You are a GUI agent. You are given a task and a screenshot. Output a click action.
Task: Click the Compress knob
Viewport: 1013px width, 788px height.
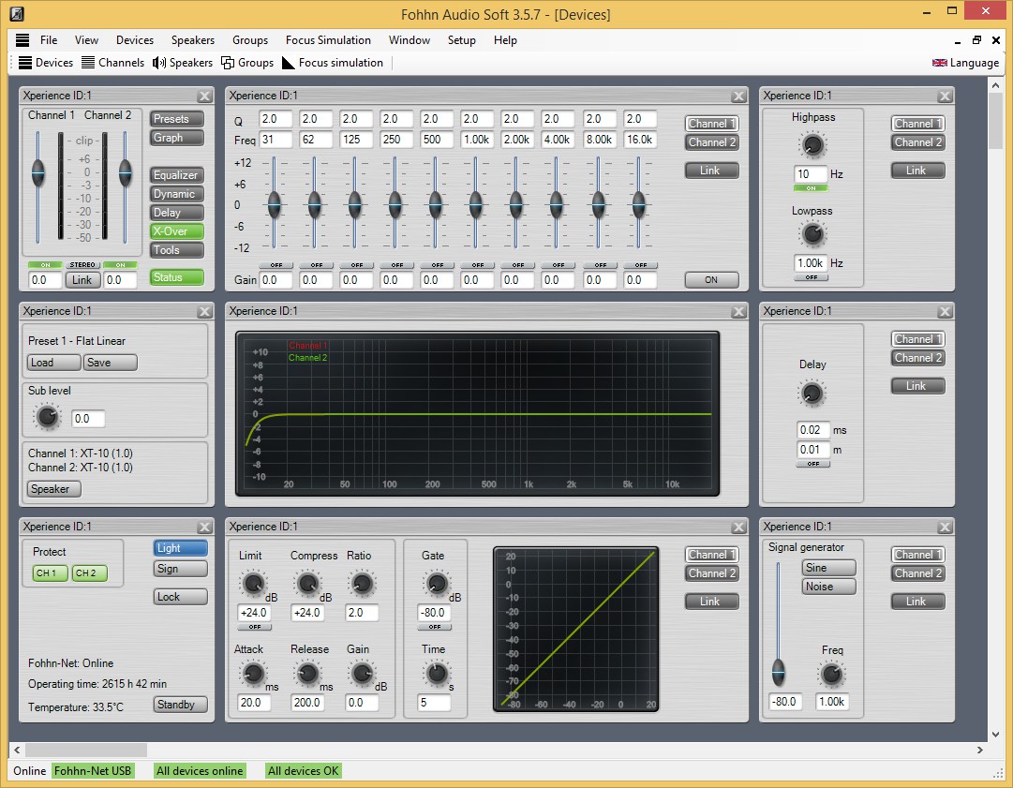[307, 583]
